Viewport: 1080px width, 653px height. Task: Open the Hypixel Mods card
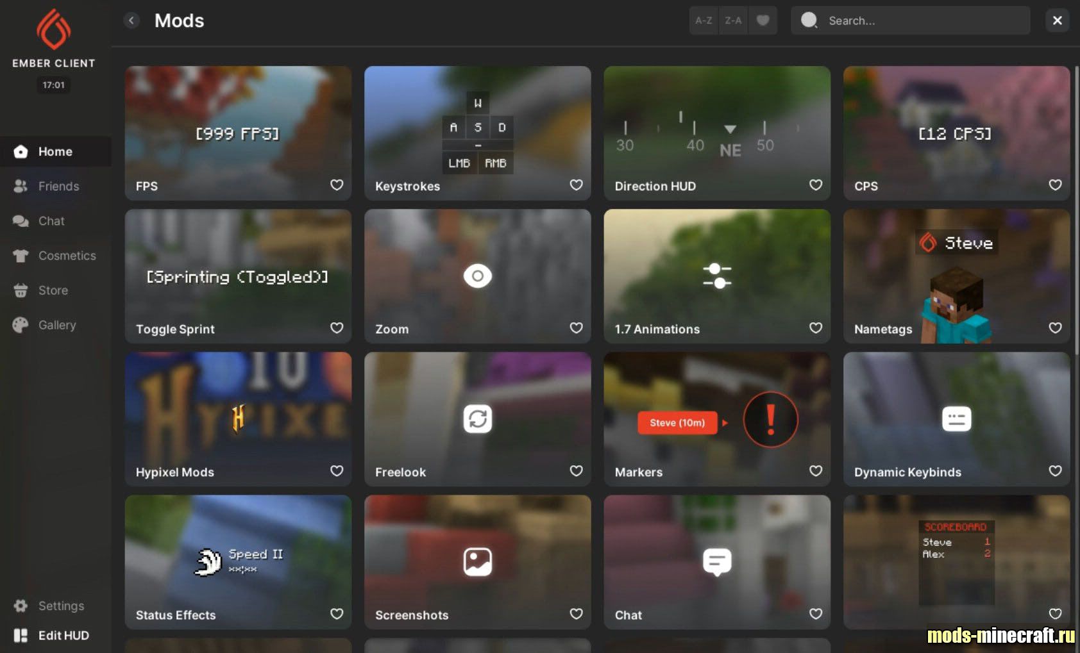239,419
